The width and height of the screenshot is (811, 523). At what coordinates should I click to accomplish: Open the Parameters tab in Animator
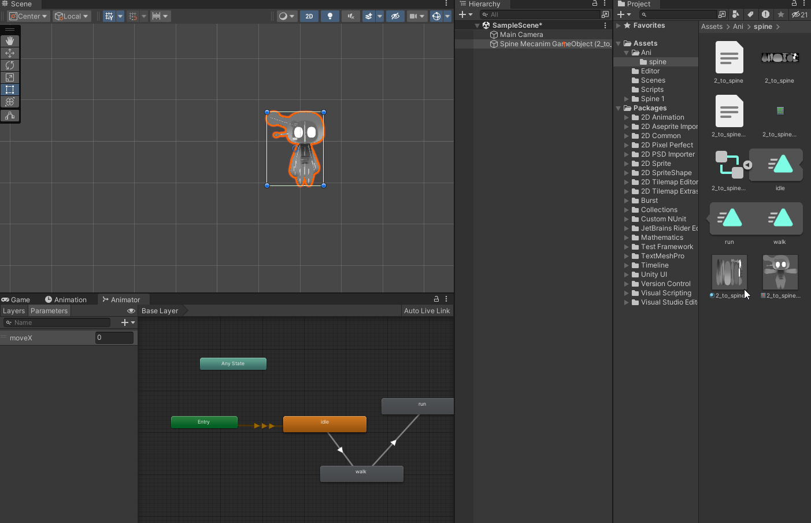tap(49, 310)
